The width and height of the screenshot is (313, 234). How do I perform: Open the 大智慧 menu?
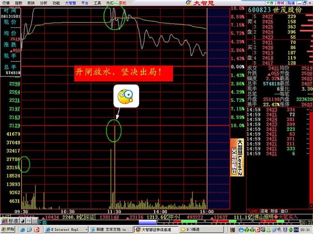pyautogui.click(x=70, y=3)
